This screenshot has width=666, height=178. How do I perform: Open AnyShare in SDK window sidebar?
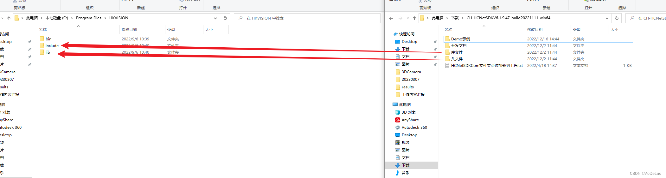click(x=410, y=120)
